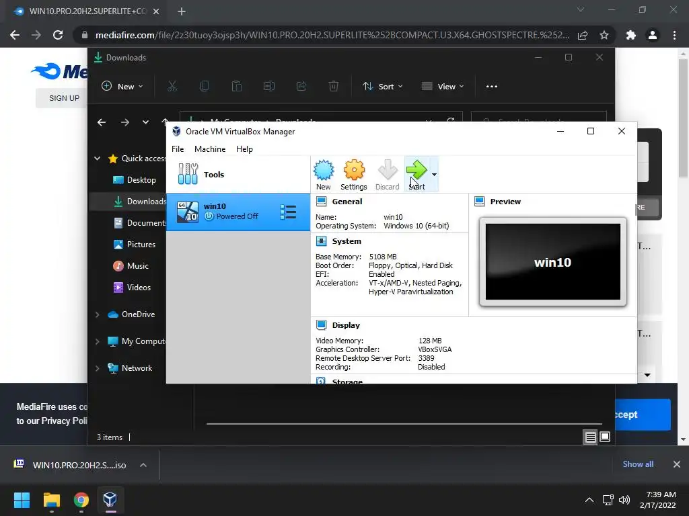Open the File menu in VirtualBox
Viewport: 689px width, 516px height.
178,149
